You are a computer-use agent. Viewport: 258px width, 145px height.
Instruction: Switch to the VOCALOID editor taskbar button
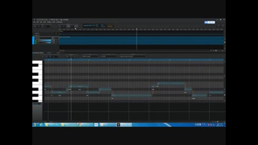[124, 125]
